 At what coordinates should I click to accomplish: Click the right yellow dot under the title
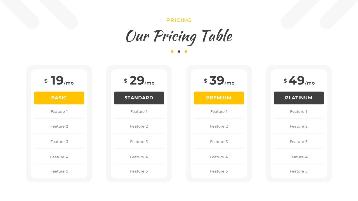186,52
